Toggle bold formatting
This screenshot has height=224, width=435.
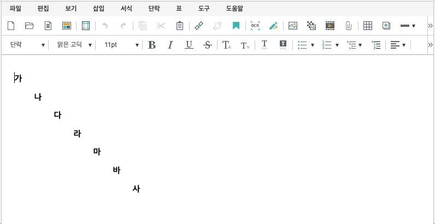pyautogui.click(x=152, y=45)
